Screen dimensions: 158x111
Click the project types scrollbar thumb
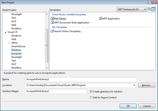[x=47, y=45]
